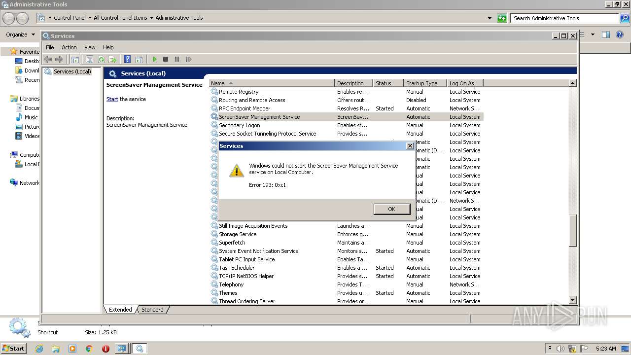Image resolution: width=631 pixels, height=355 pixels.
Task: Click scroll up arrow in services list
Action: 572,83
